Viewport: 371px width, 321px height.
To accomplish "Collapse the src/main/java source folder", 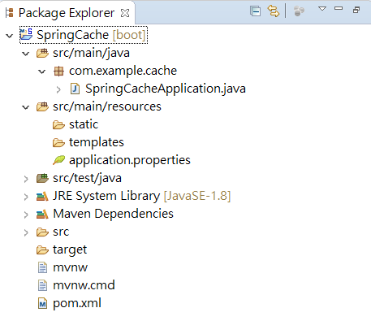I will tap(26, 54).
